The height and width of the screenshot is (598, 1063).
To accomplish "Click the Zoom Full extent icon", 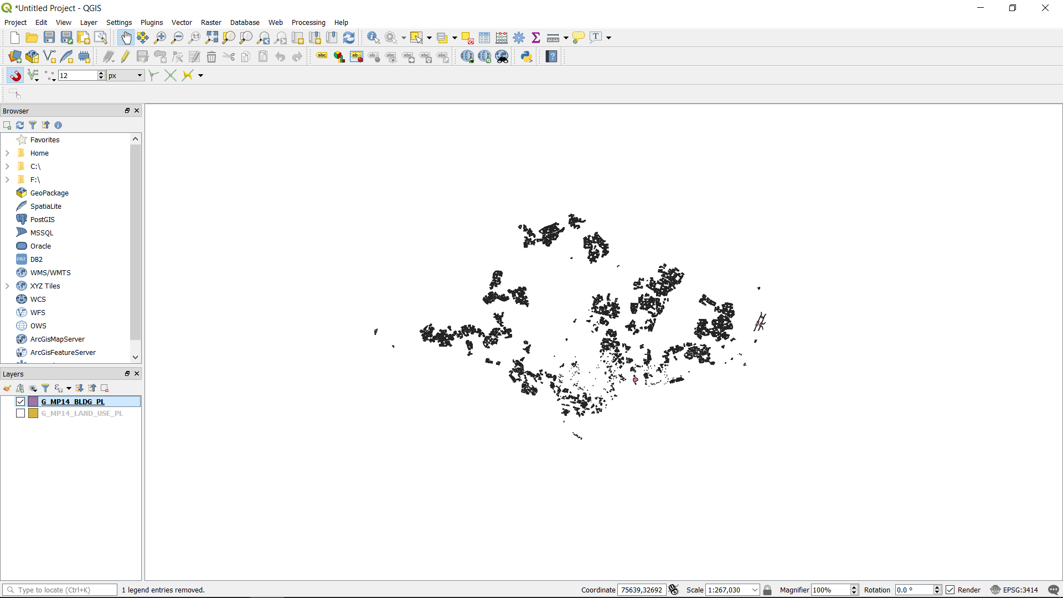I will [211, 38].
